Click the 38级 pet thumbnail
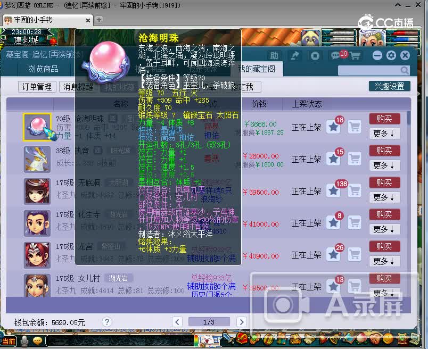The height and width of the screenshot is (349, 428). (x=37, y=160)
